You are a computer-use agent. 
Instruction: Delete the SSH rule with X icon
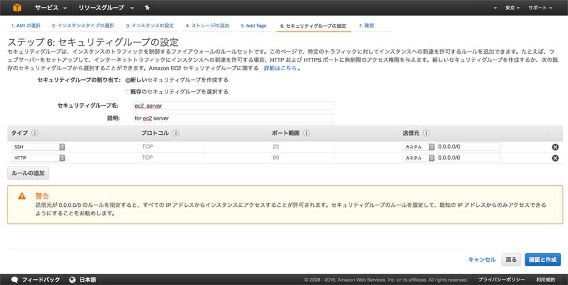pyautogui.click(x=555, y=147)
